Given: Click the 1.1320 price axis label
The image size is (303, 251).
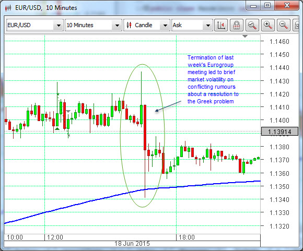Looking at the screenshot, I should point(279,226).
